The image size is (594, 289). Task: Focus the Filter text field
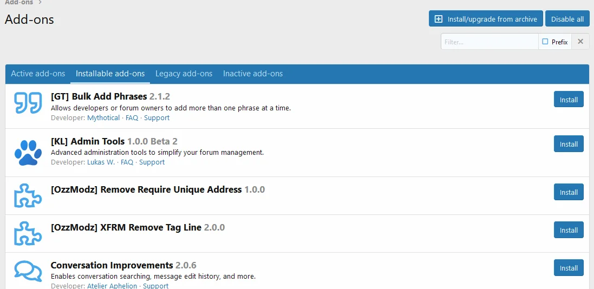[x=489, y=42]
